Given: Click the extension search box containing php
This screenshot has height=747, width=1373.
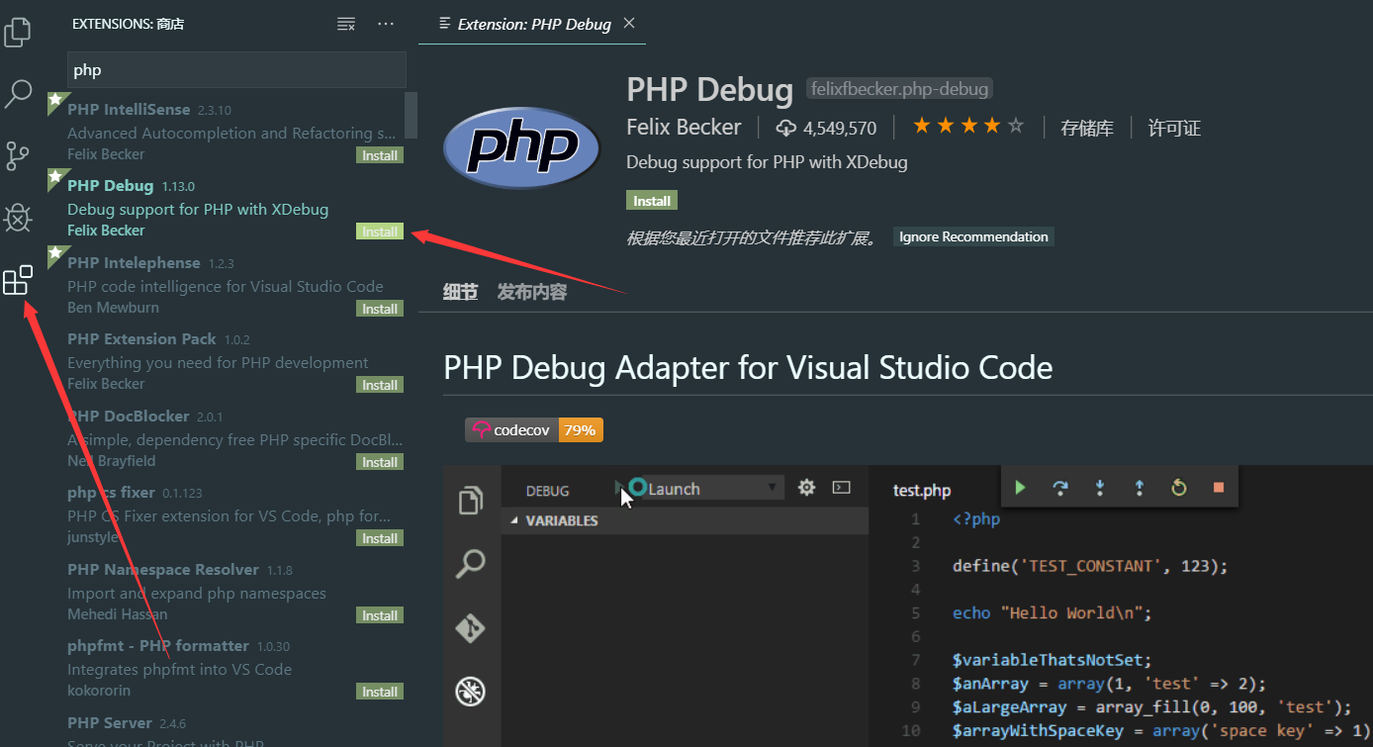Looking at the screenshot, I should (236, 70).
